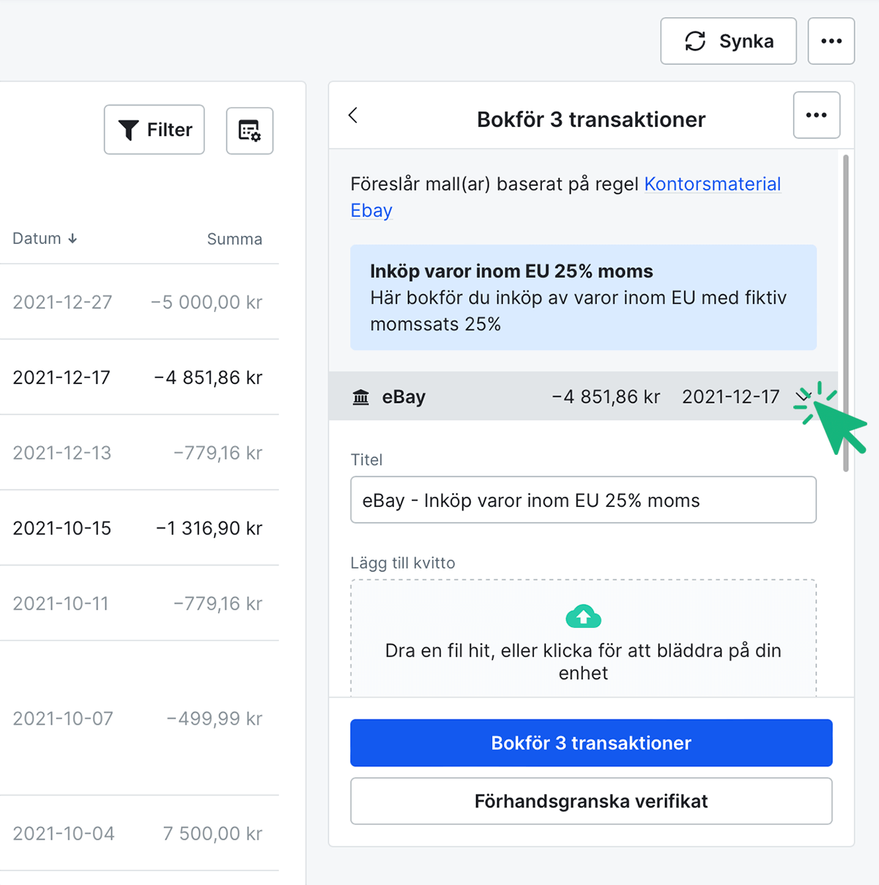The image size is (879, 885).
Task: Go back using the left chevron arrow
Action: tap(353, 115)
